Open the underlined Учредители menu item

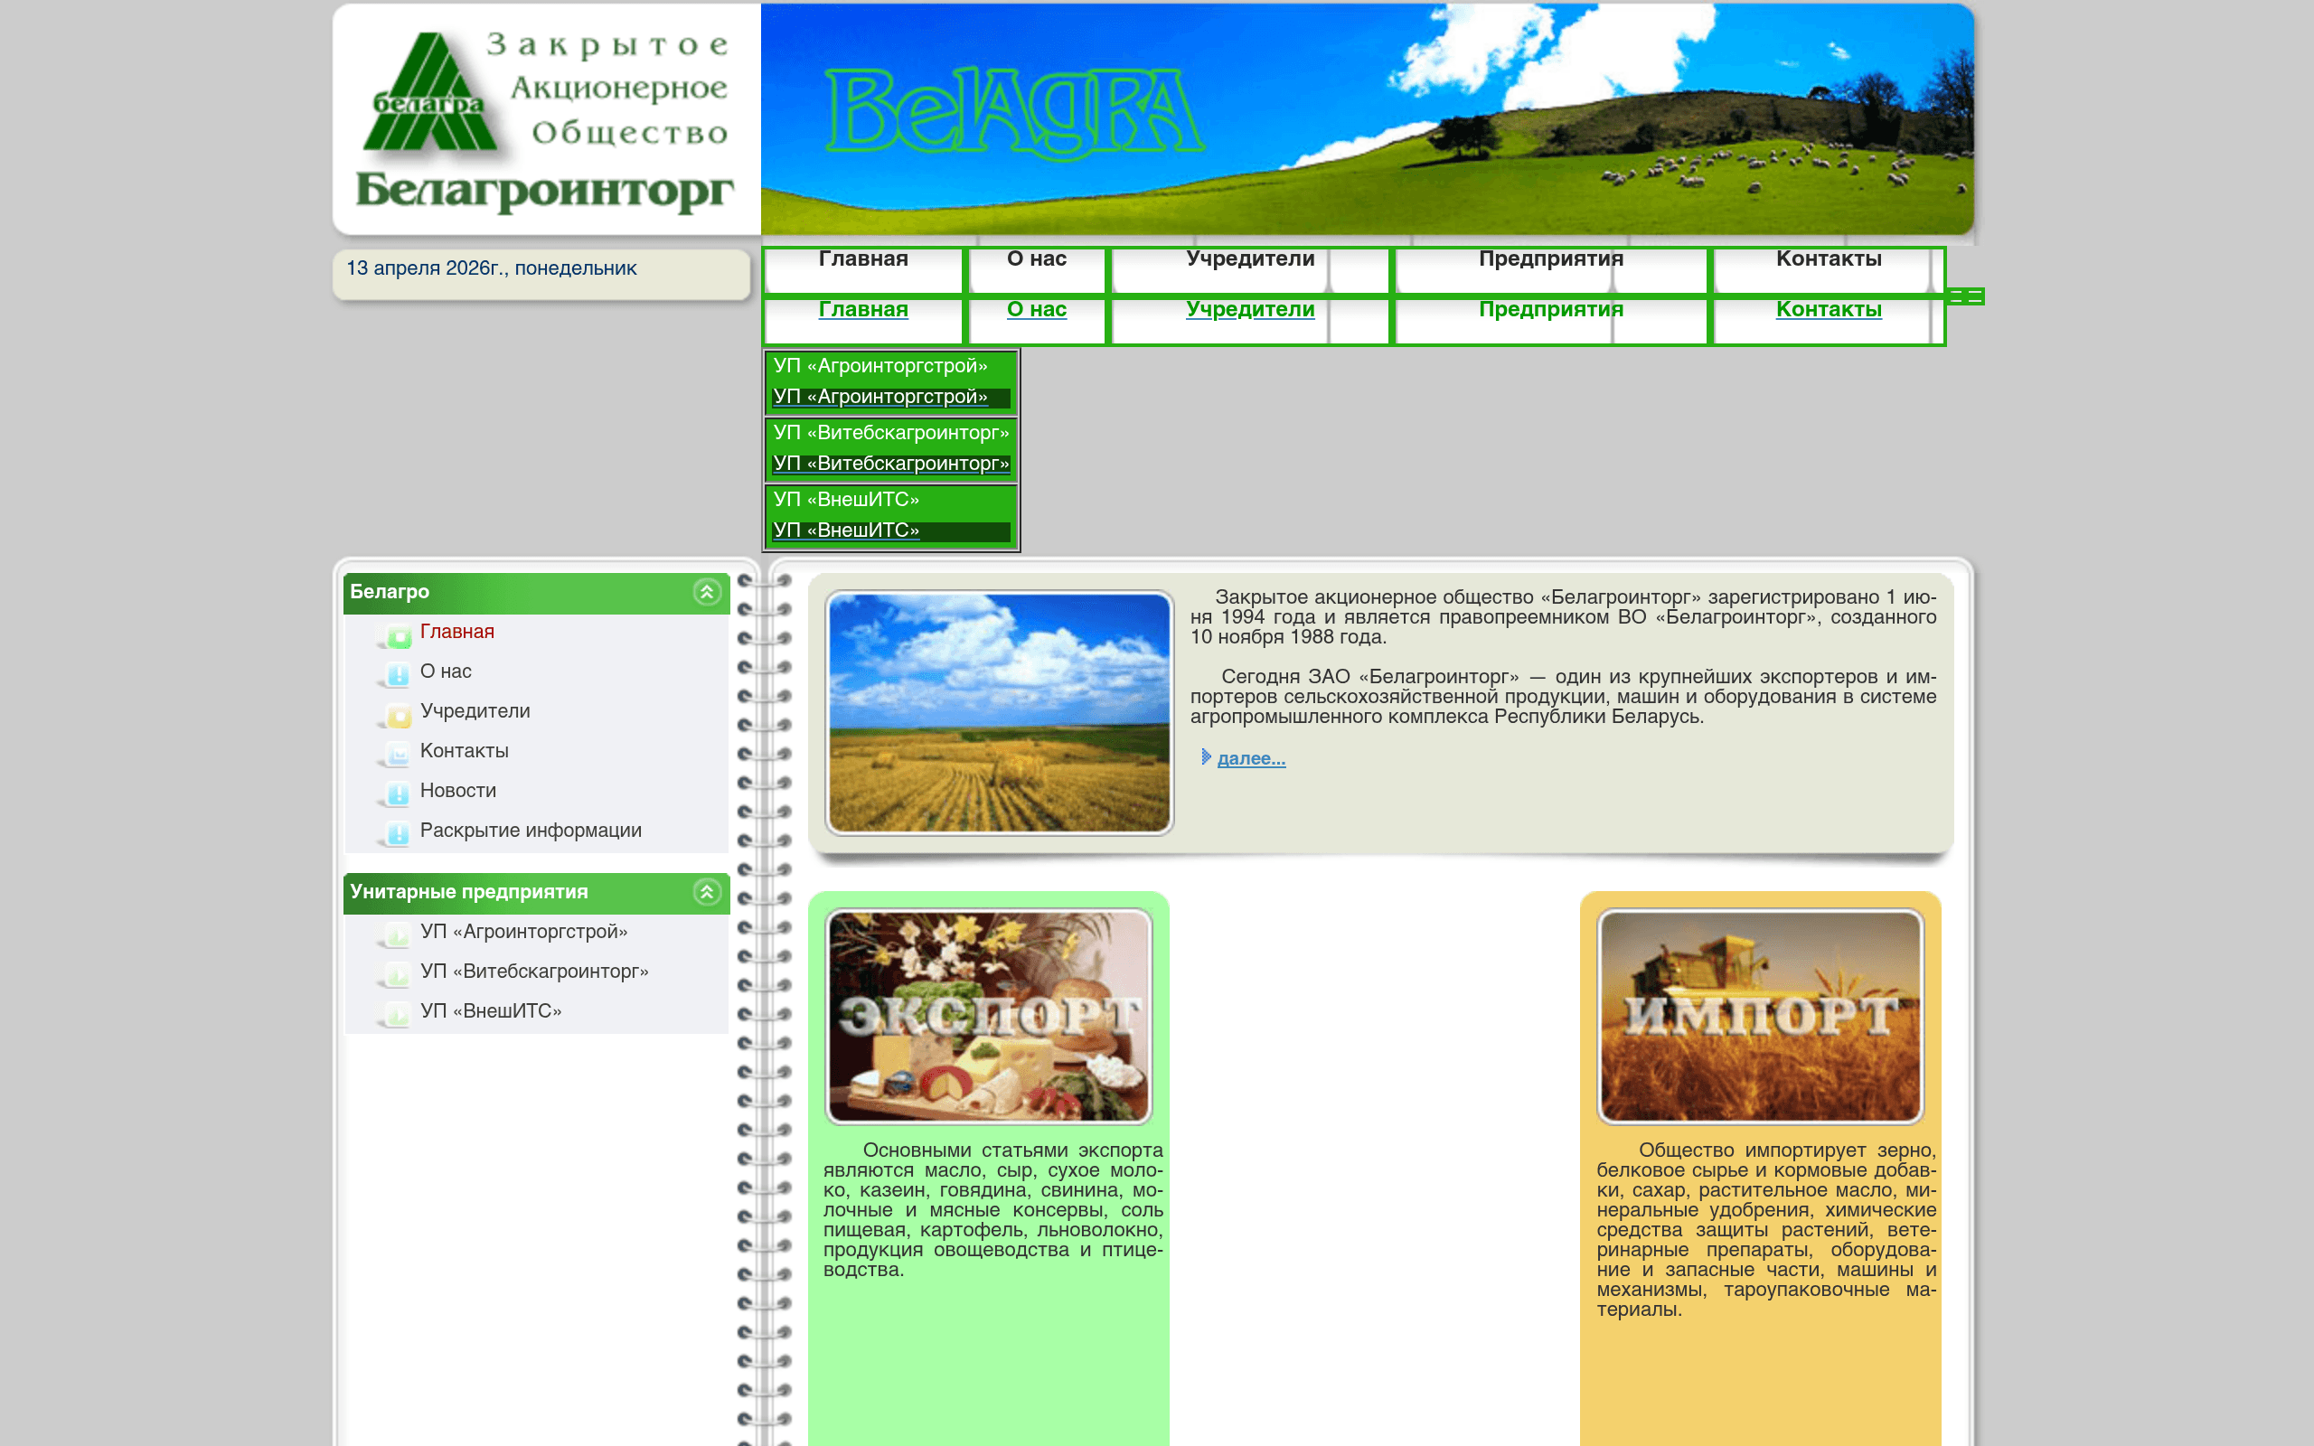[x=1250, y=310]
